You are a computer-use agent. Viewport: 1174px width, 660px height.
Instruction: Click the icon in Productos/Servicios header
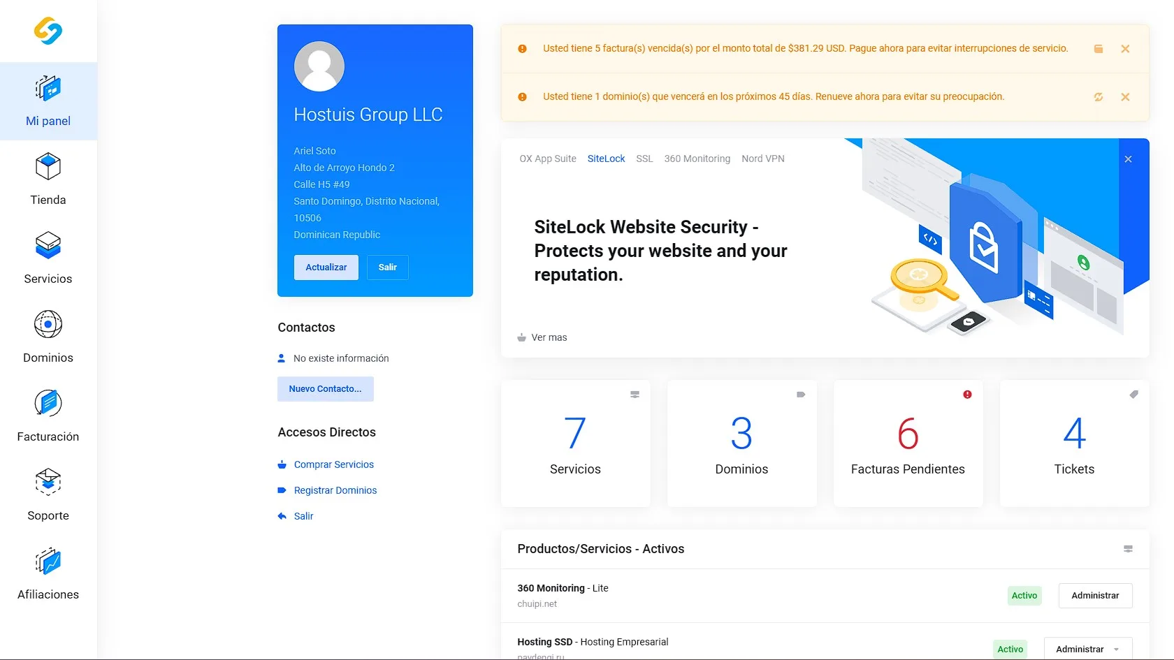click(1128, 549)
